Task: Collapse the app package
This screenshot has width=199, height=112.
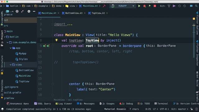Action: [11, 48]
